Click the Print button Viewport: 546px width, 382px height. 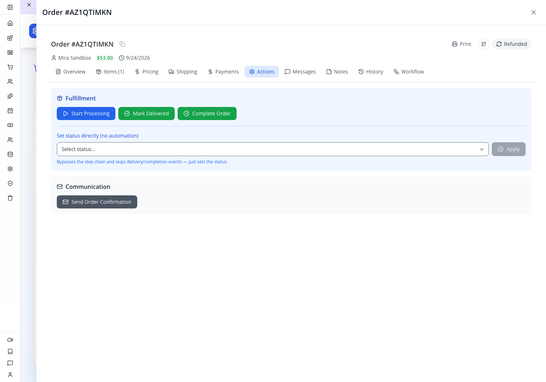pos(461,44)
